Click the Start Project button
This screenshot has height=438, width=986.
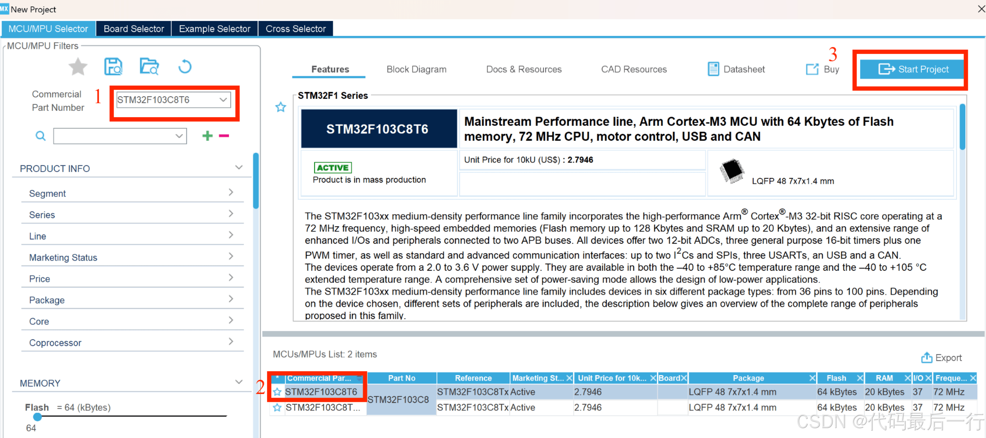(913, 69)
